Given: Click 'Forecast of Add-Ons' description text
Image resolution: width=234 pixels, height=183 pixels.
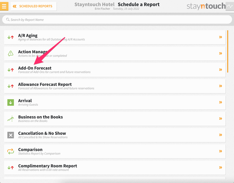Looking at the screenshot, I should point(54,72).
